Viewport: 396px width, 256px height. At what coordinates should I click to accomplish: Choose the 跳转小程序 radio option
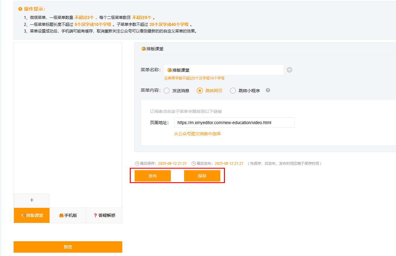[233, 91]
